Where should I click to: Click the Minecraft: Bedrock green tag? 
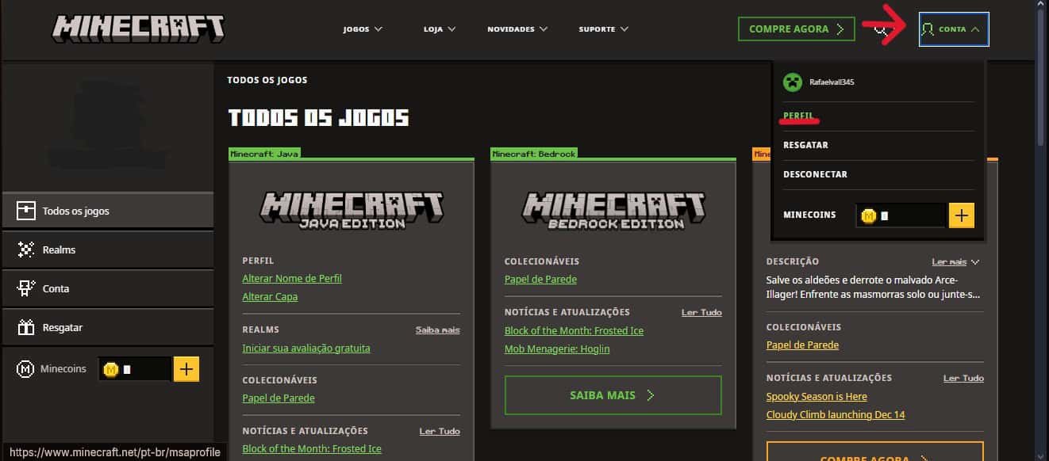(x=534, y=154)
